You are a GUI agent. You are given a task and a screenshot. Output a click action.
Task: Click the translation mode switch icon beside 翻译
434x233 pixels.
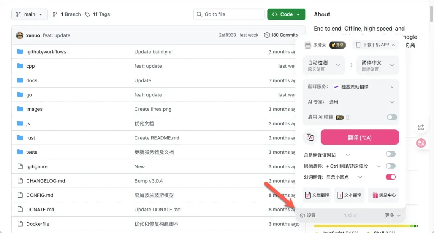[310, 137]
